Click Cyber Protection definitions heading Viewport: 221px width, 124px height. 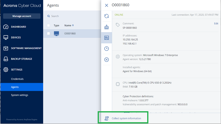point(138,97)
